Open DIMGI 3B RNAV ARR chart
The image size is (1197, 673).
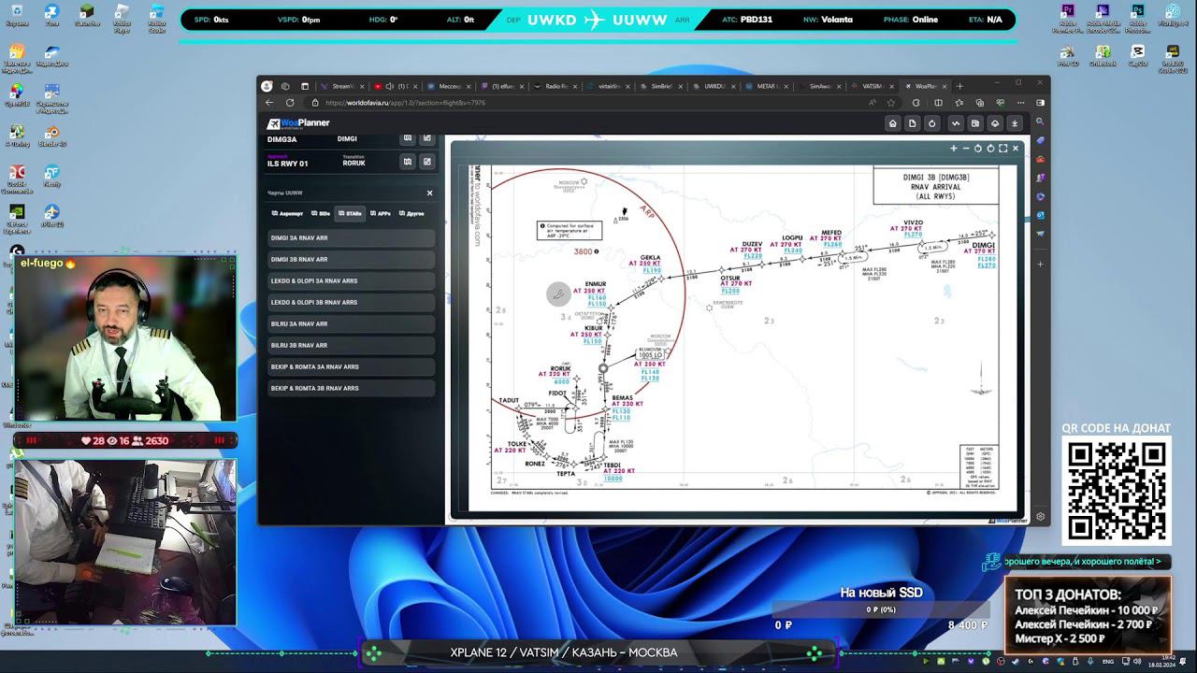tap(352, 260)
